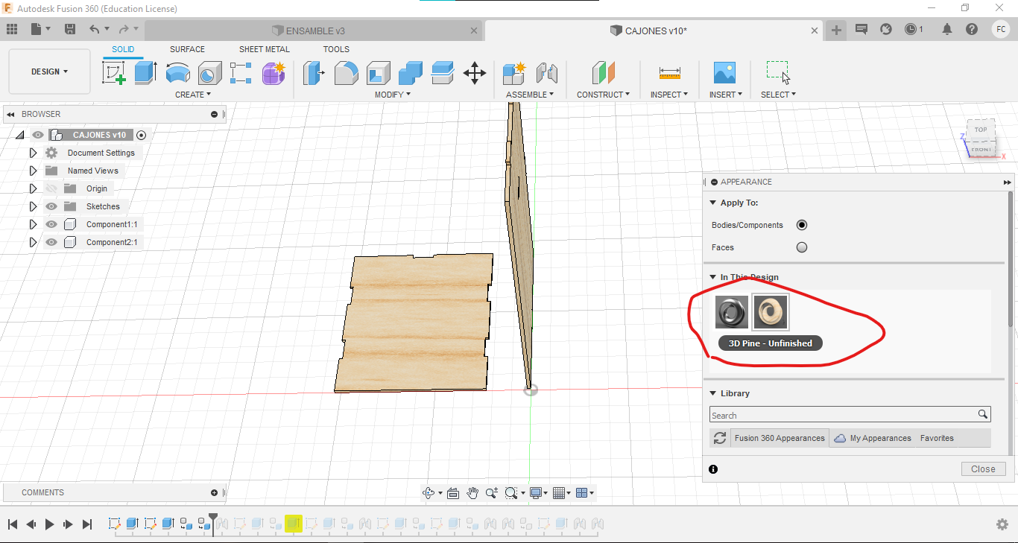This screenshot has width=1018, height=543.
Task: Click the Press Pull modify tool
Action: coord(314,73)
